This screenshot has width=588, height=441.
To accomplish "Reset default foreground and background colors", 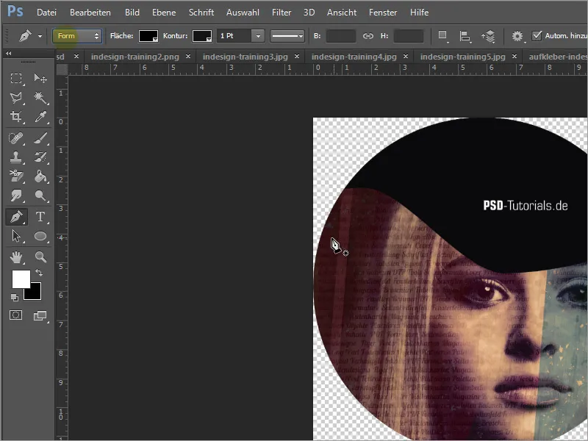I will click(x=14, y=298).
